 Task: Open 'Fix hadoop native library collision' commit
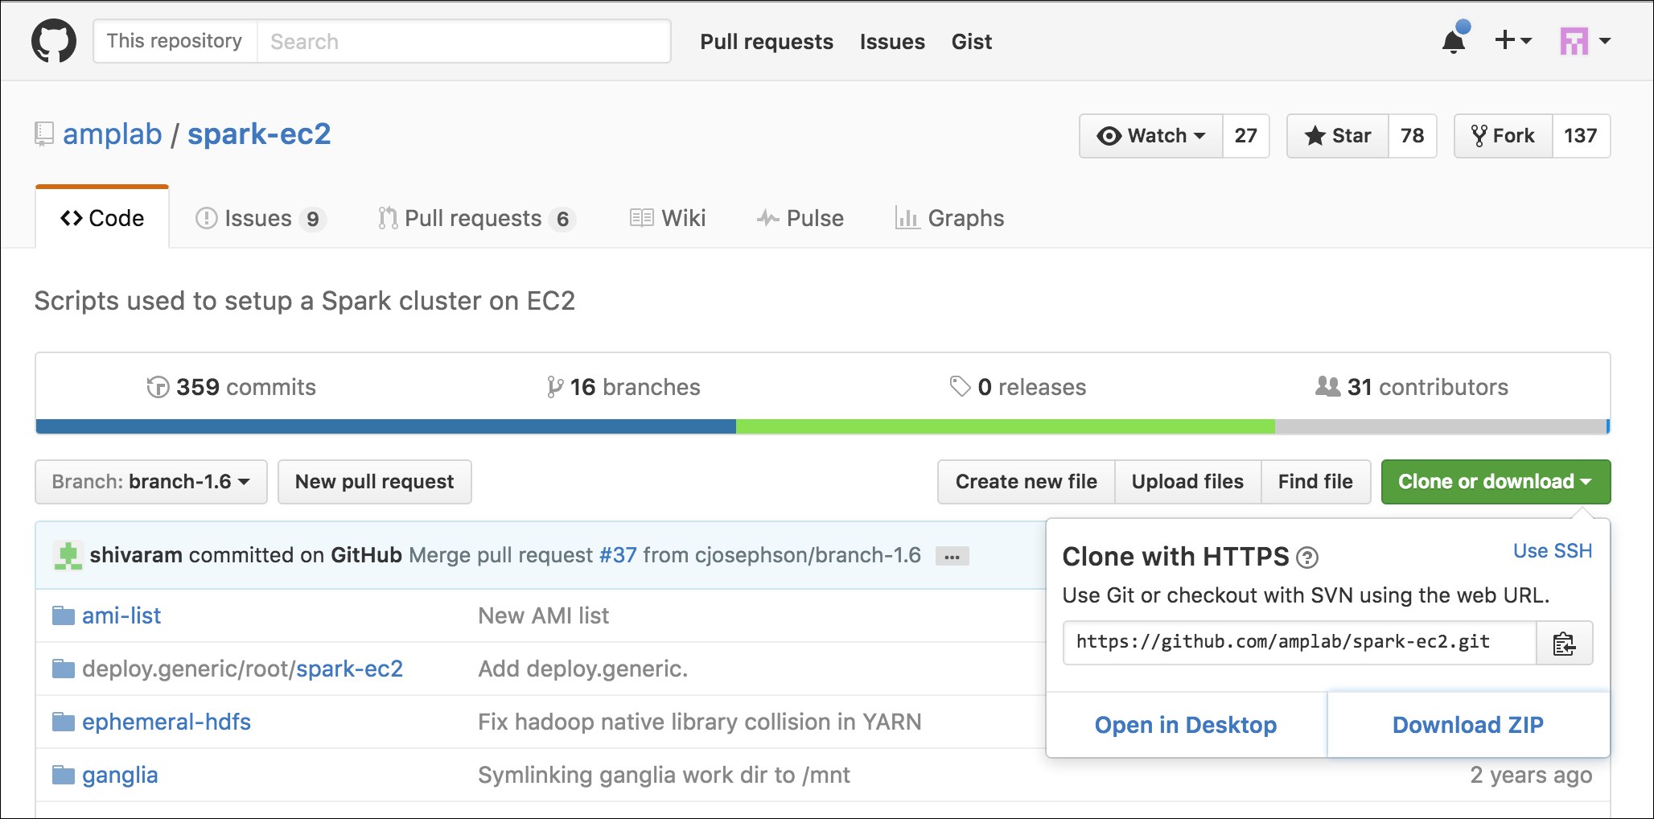(x=700, y=722)
